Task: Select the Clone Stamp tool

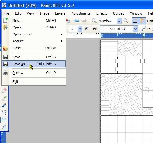Action: [4, 105]
